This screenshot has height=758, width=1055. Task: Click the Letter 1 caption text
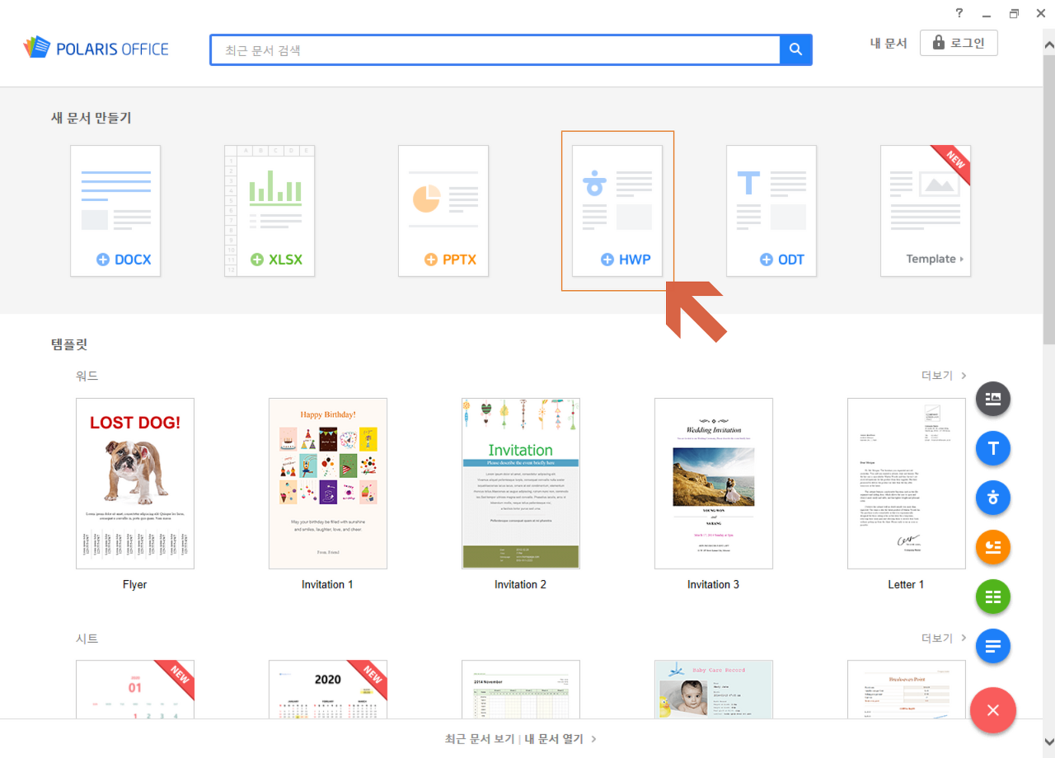(906, 584)
